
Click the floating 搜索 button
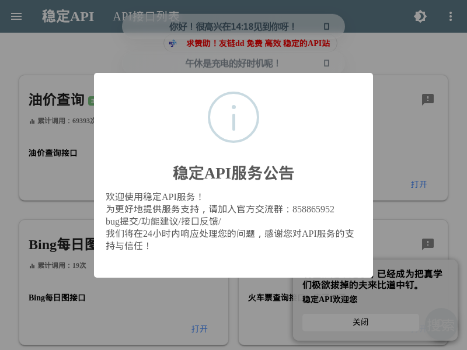pos(441,325)
